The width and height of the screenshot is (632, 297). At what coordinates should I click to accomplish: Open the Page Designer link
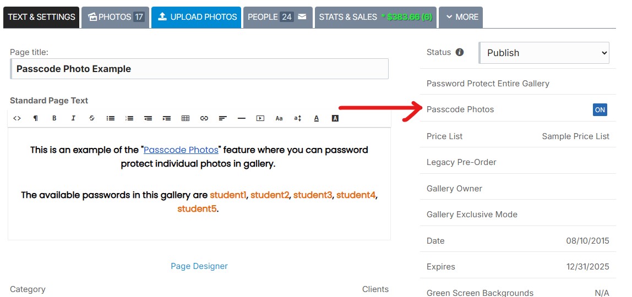pos(199,266)
